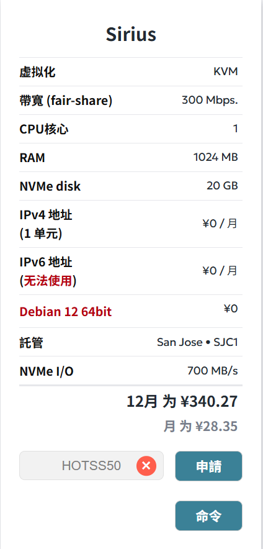Click the 12月 为 ¥340.27 total price
This screenshot has width=263, height=549.
tap(182, 402)
